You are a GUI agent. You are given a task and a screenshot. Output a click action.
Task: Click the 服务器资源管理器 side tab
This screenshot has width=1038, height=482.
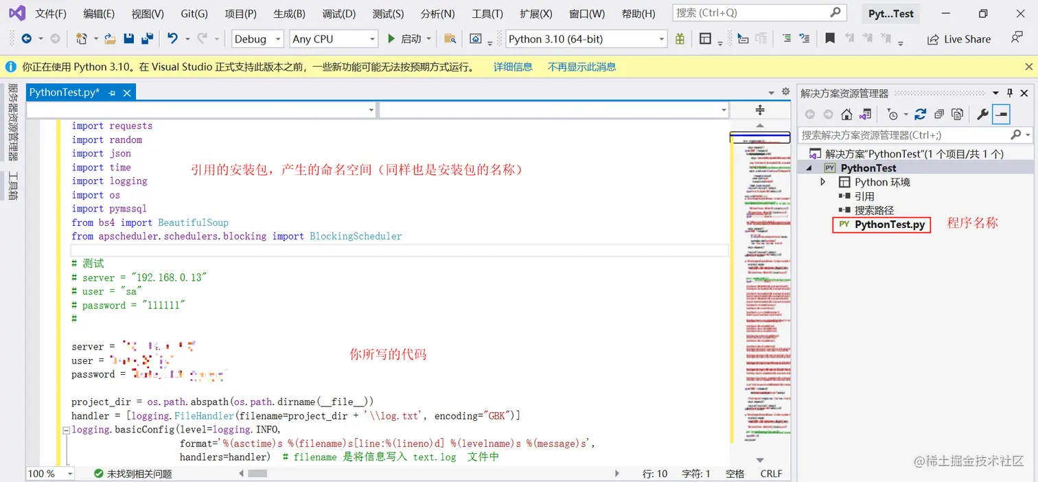tap(12, 122)
